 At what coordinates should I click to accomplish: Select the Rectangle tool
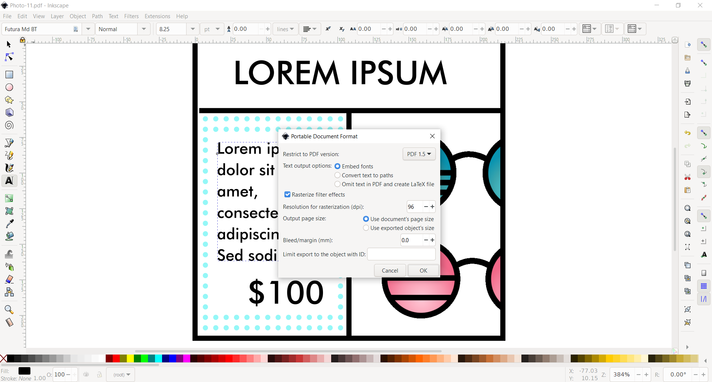(x=9, y=75)
